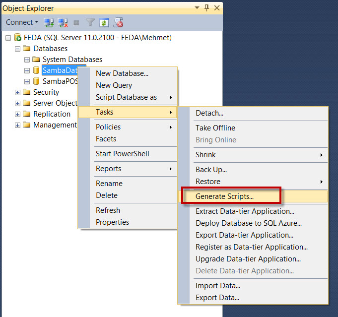
Task: Click the Connect Object Explorer toolbar icon
Action: (x=48, y=22)
